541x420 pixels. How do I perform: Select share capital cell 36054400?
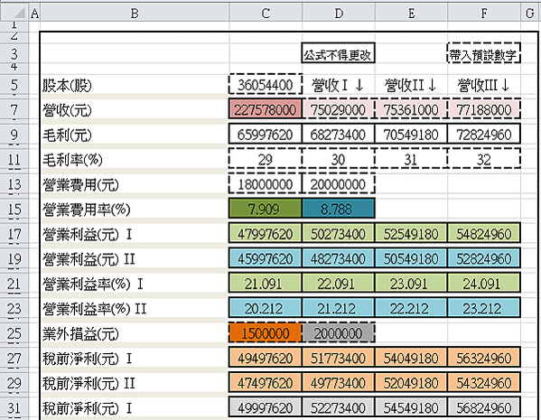[x=266, y=85]
